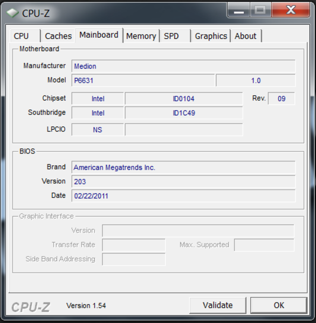The image size is (316, 323).
Task: Click the BIOS group heading
Action: click(x=27, y=151)
